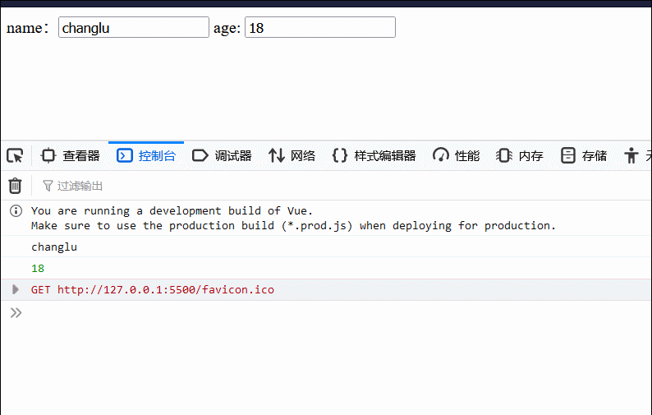Switch to the 控制台 console tab
The height and width of the screenshot is (415, 652).
click(146, 155)
